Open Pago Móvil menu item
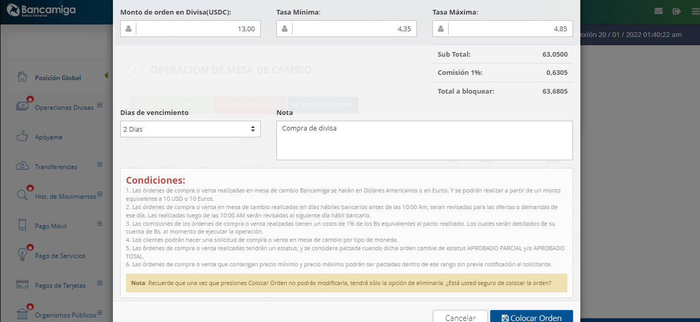700x322 pixels. pos(50,226)
